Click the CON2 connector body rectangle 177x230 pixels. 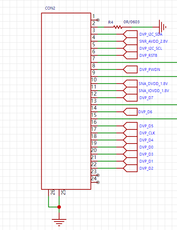[66, 101]
